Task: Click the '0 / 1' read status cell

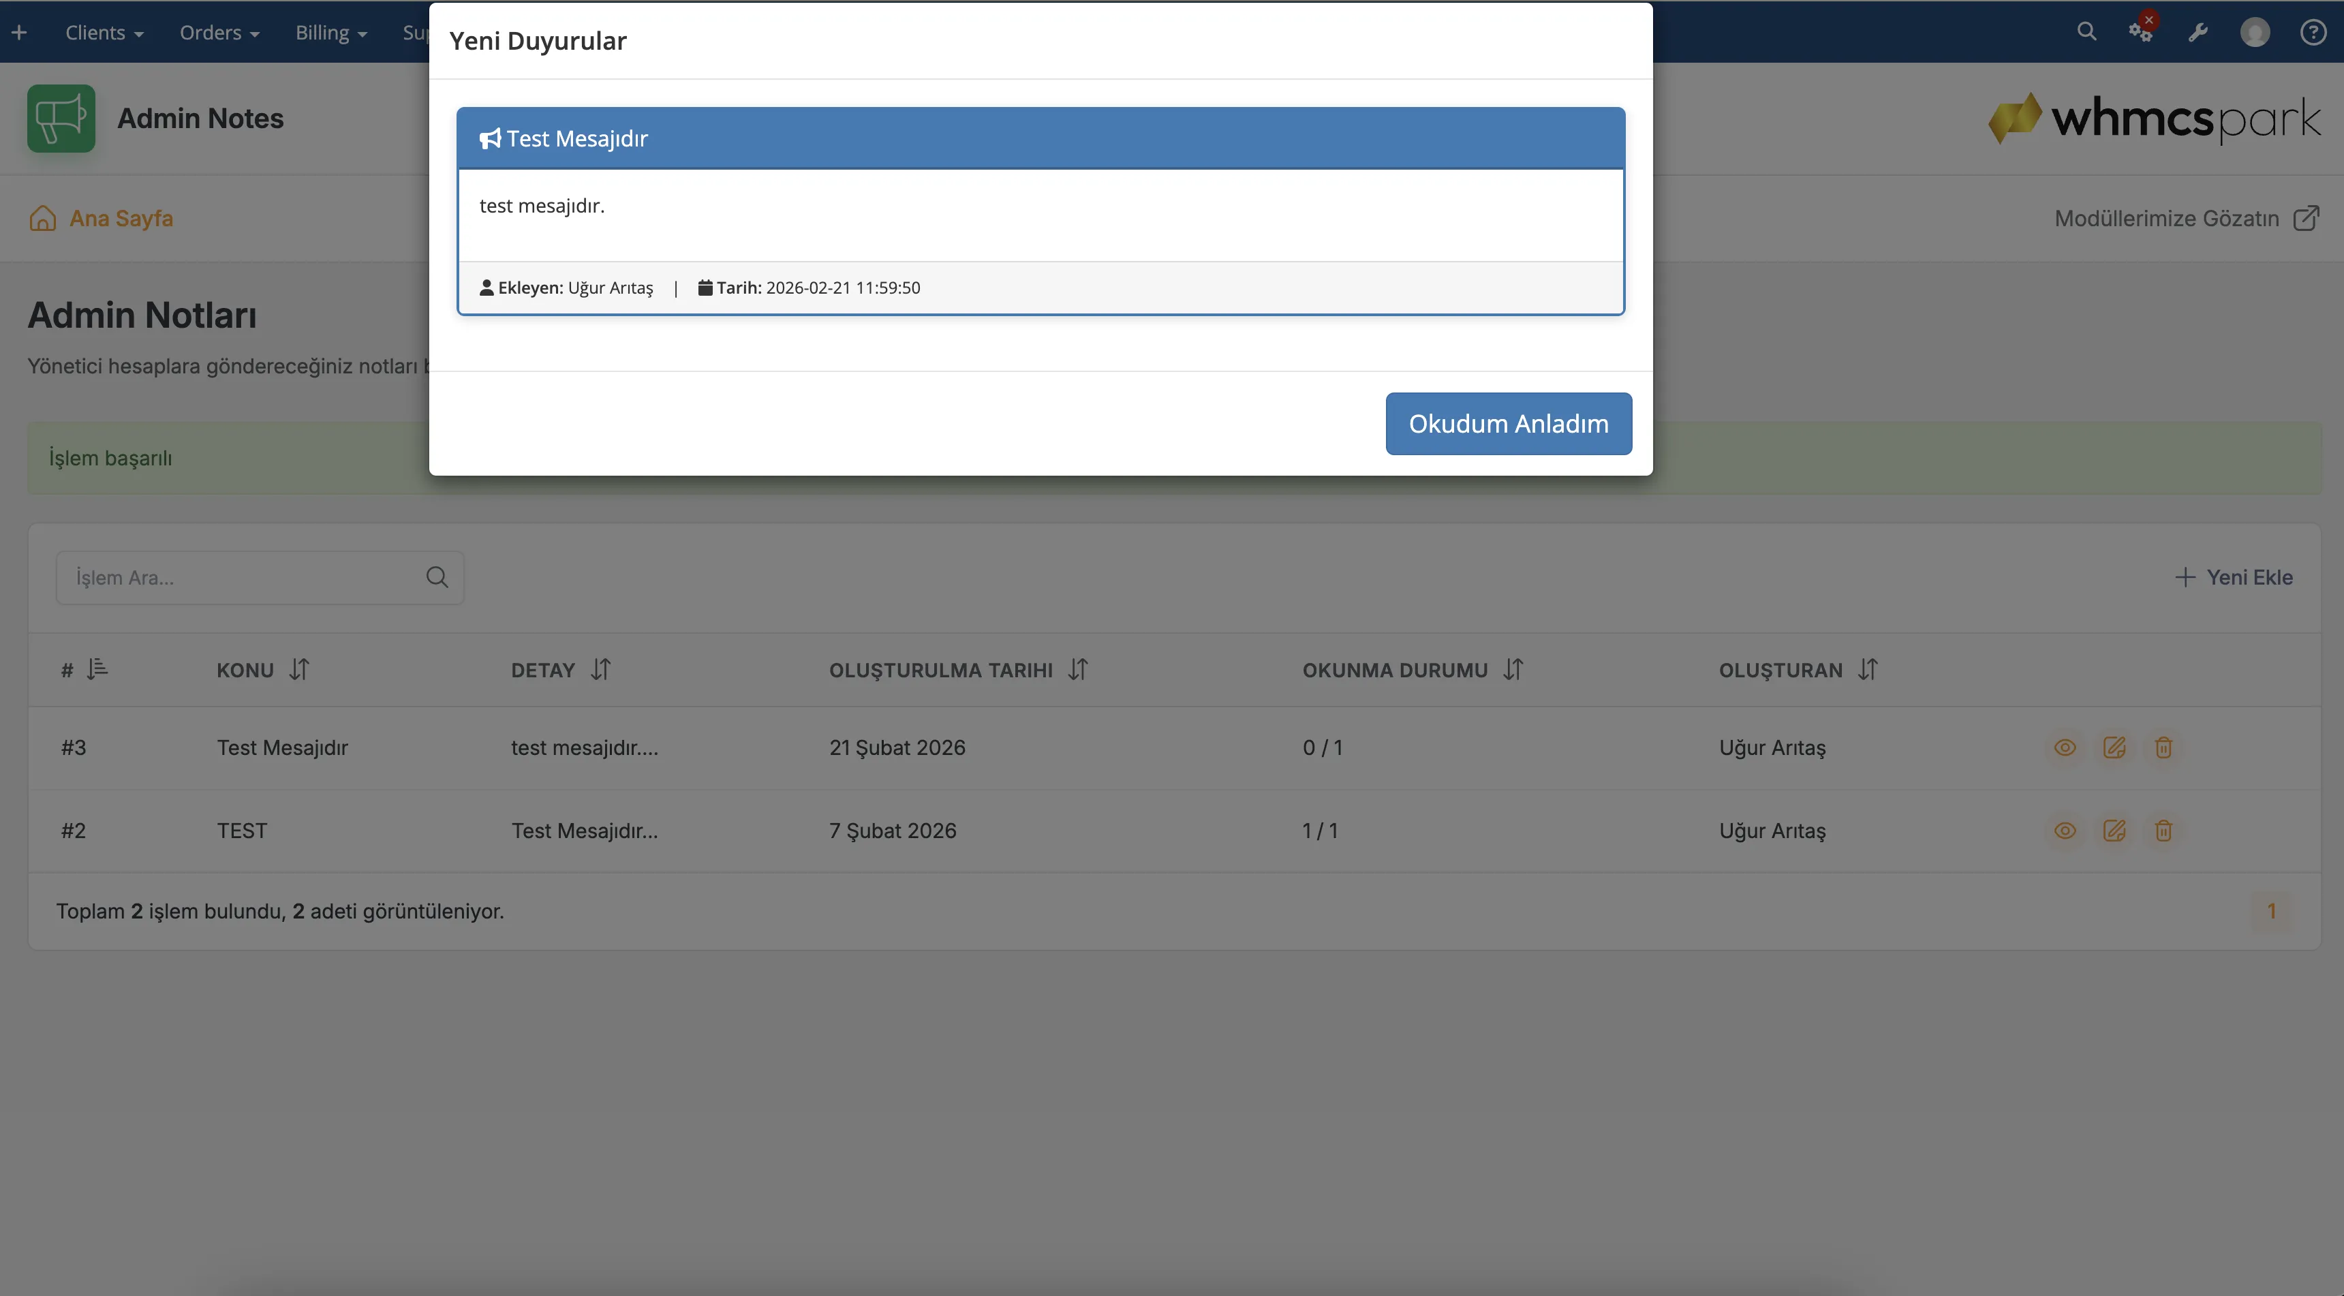Action: coord(1322,747)
